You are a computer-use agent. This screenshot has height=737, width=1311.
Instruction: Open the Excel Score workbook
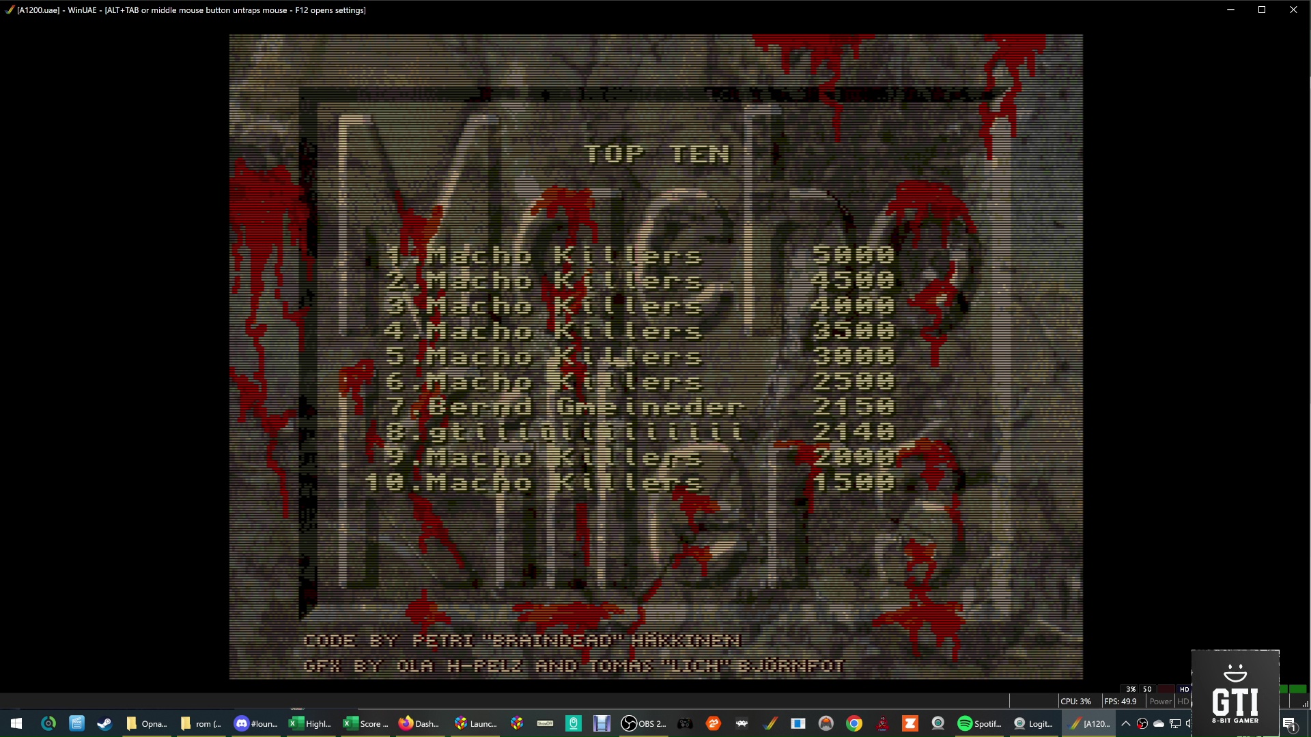365,723
